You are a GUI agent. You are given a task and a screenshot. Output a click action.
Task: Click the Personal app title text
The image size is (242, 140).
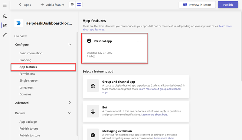coord(103,41)
